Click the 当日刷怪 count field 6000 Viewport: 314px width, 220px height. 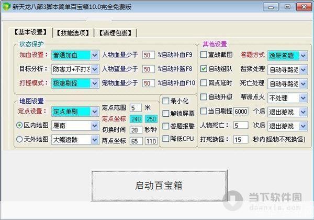pos(241,112)
